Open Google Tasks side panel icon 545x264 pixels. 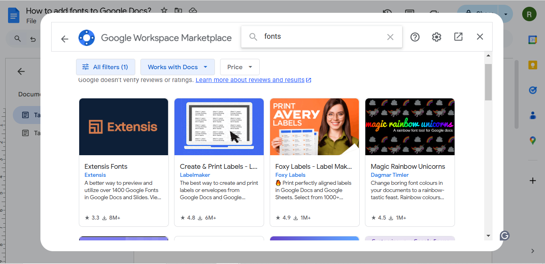tap(533, 90)
